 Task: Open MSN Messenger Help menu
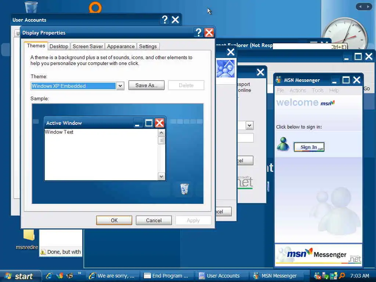click(x=334, y=90)
